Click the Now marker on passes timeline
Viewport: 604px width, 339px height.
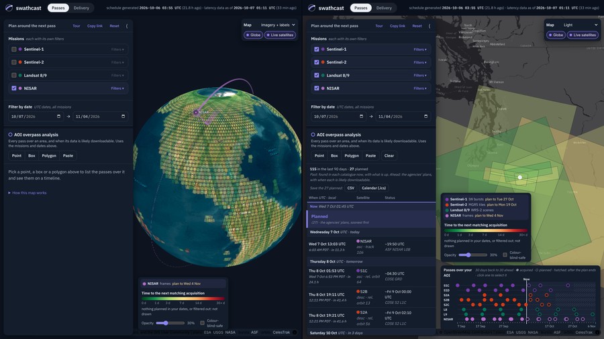pos(526,279)
